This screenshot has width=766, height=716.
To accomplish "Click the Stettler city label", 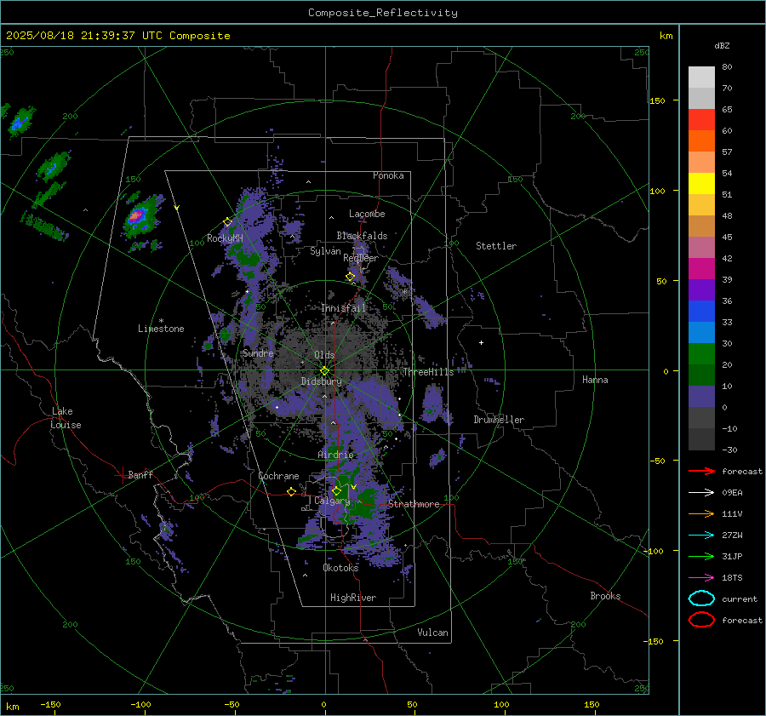I will coord(496,246).
